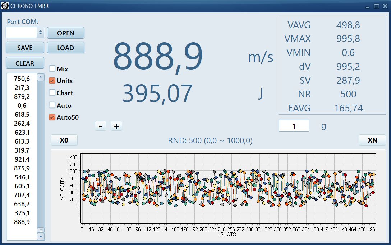Select velocity 638,2 in shot list
The width and height of the screenshot is (391, 245).
(x=22, y=204)
